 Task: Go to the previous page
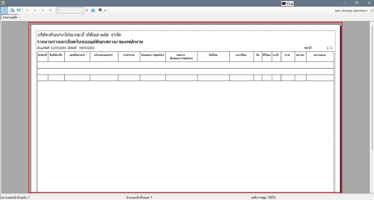[35, 11]
